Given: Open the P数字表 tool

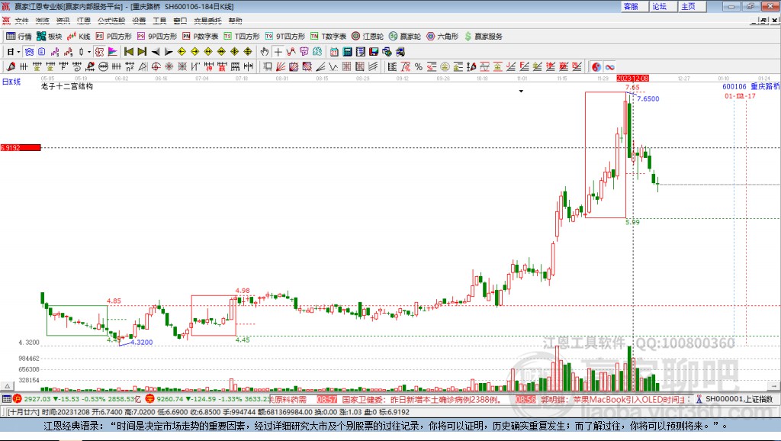Looking at the screenshot, I should tap(201, 37).
